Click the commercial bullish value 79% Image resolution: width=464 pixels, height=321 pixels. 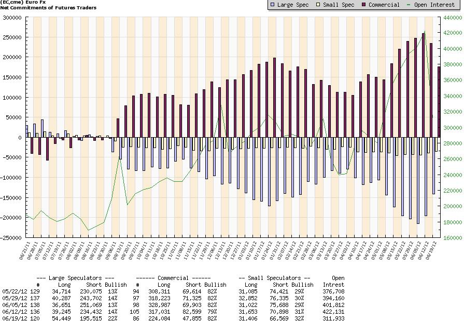tap(212, 312)
